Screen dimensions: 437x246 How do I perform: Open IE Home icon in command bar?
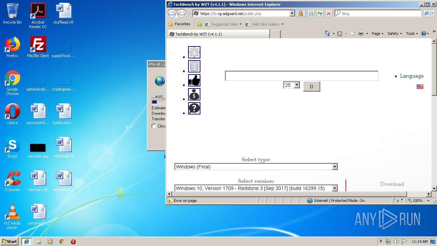327,33
